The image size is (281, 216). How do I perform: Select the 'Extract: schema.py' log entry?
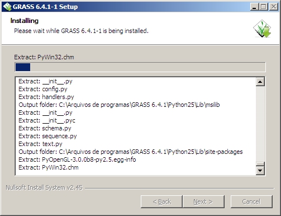(45, 128)
